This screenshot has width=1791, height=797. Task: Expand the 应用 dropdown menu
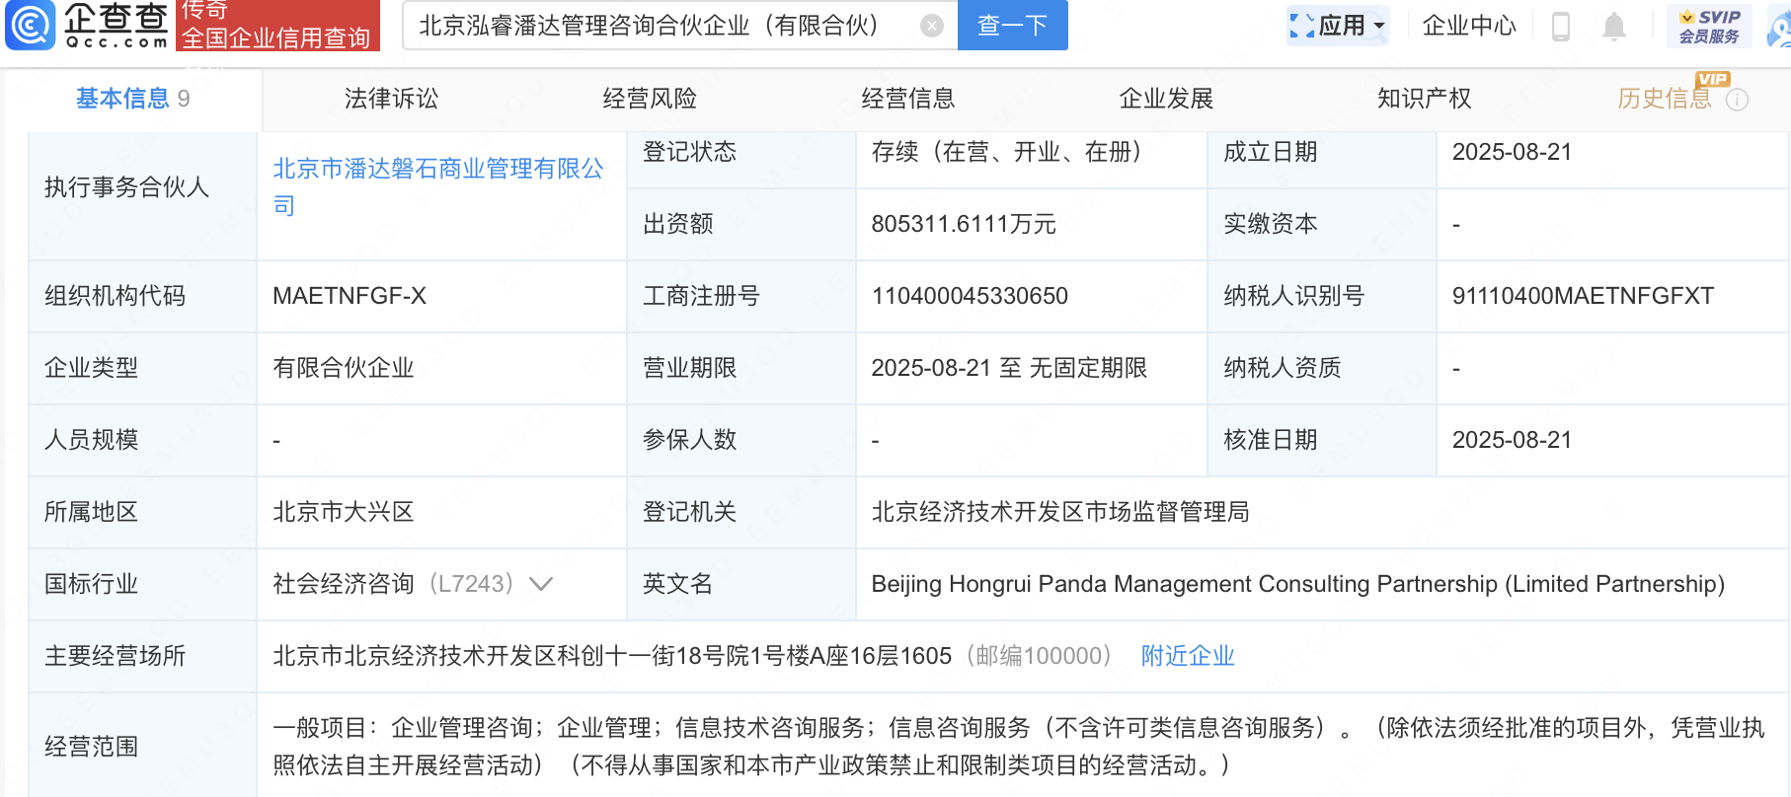1379,26
